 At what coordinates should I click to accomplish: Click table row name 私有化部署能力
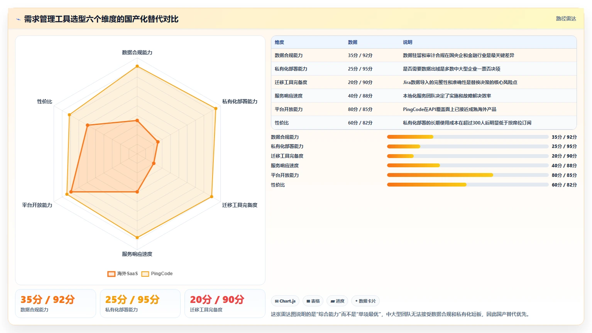pos(291,69)
